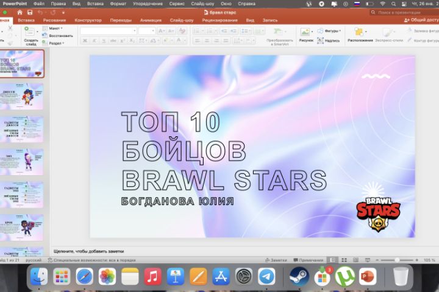Click the text highlight color button
The height and width of the screenshot is (292, 439).
[x=165, y=41]
